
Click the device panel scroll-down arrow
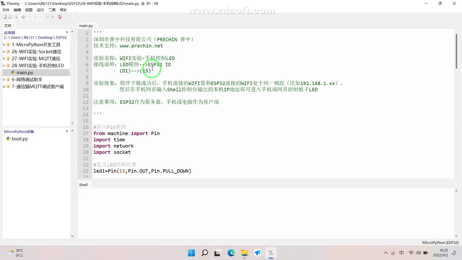(72, 236)
